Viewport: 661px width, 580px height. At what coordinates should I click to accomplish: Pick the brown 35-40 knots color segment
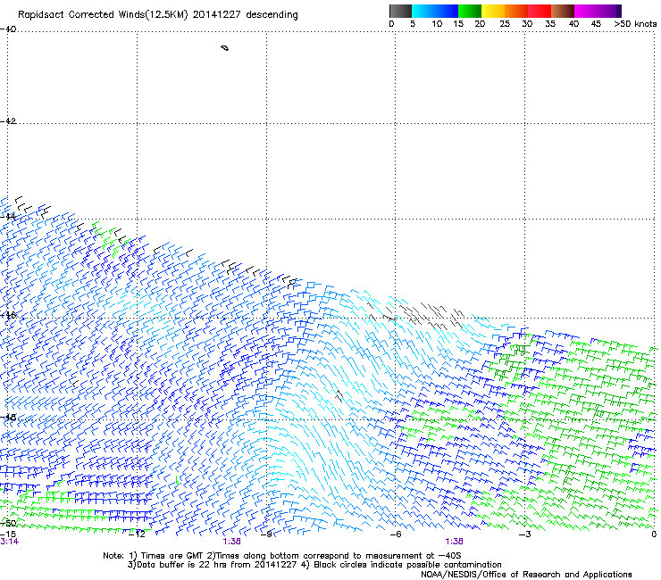pos(563,11)
